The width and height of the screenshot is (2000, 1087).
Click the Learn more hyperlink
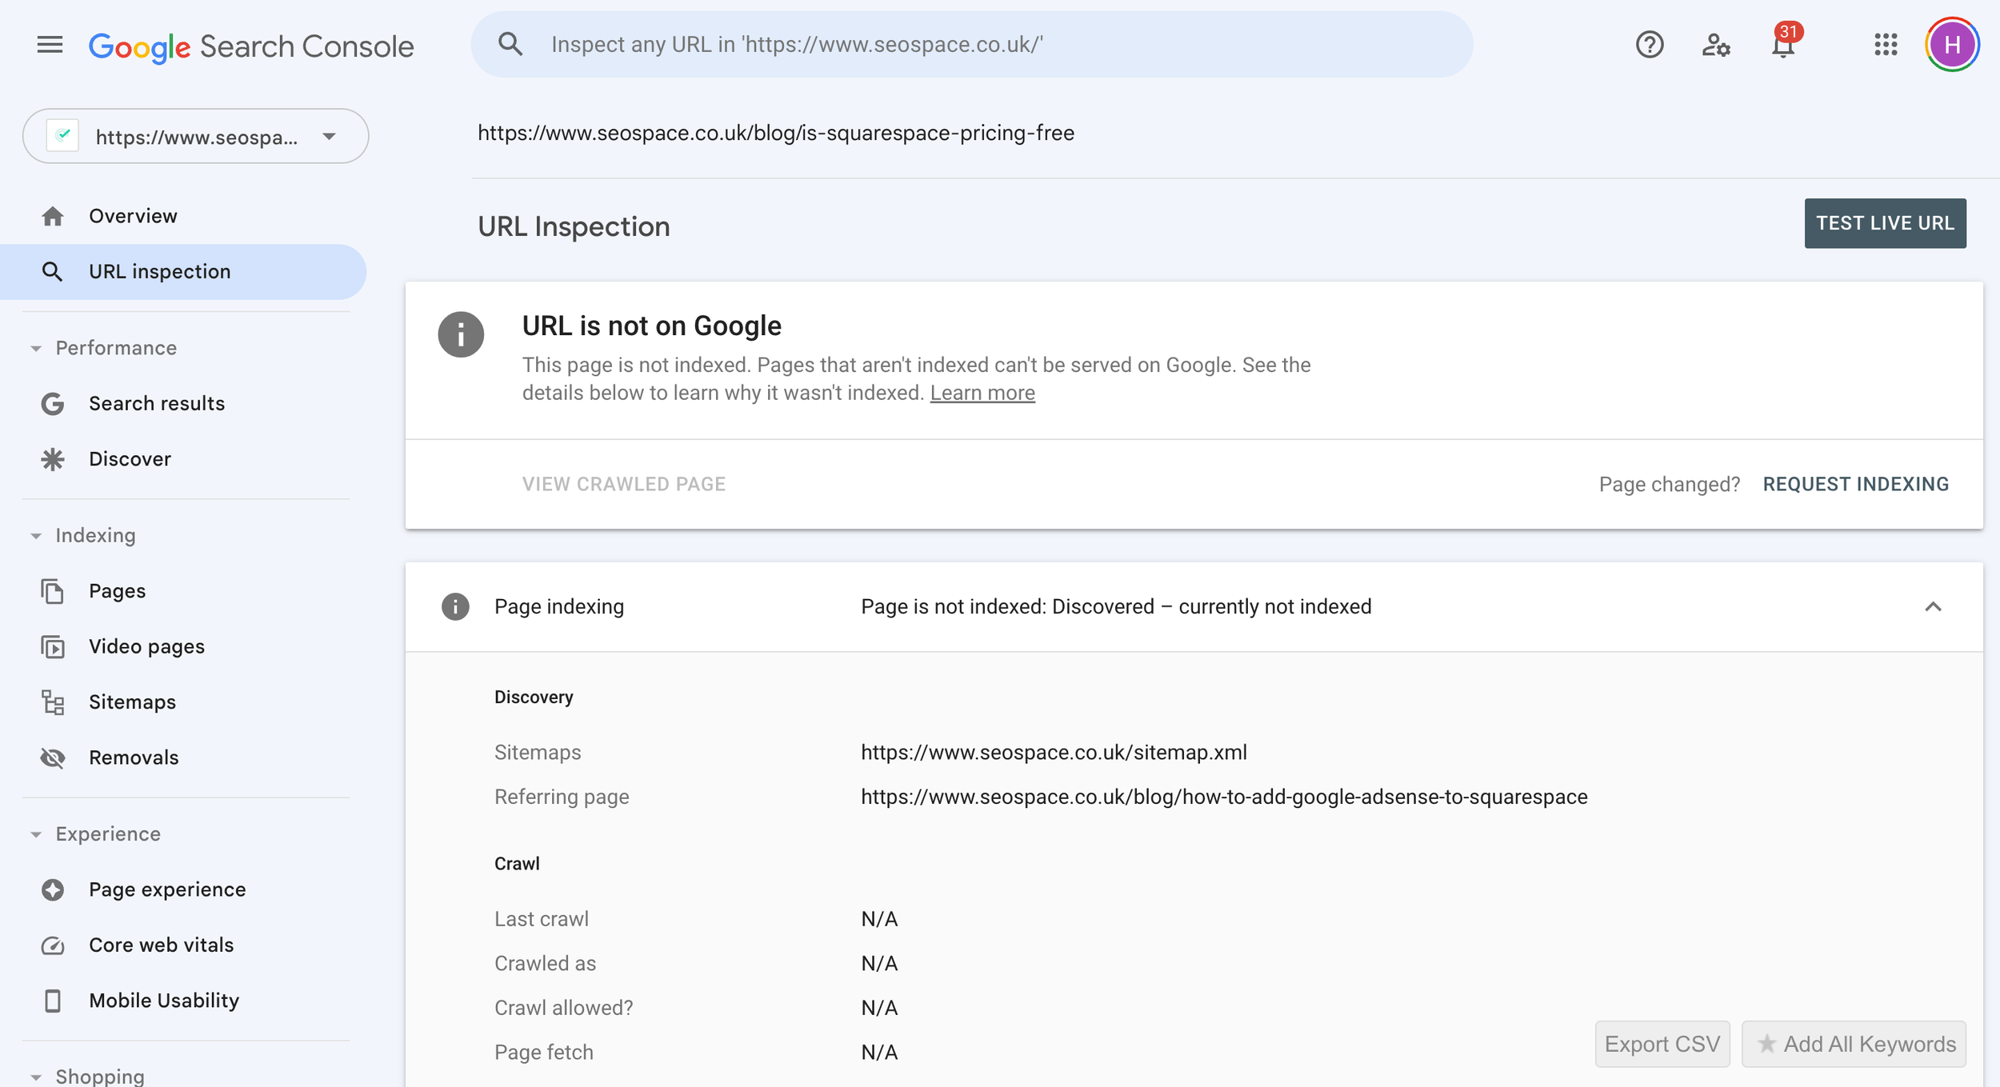pos(982,392)
